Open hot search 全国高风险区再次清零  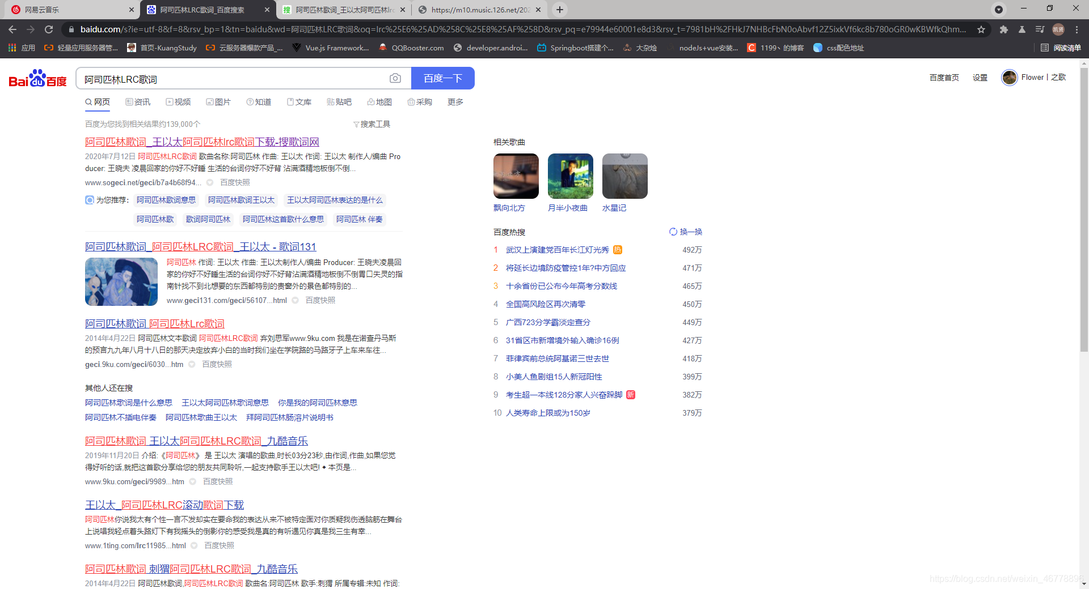click(546, 304)
